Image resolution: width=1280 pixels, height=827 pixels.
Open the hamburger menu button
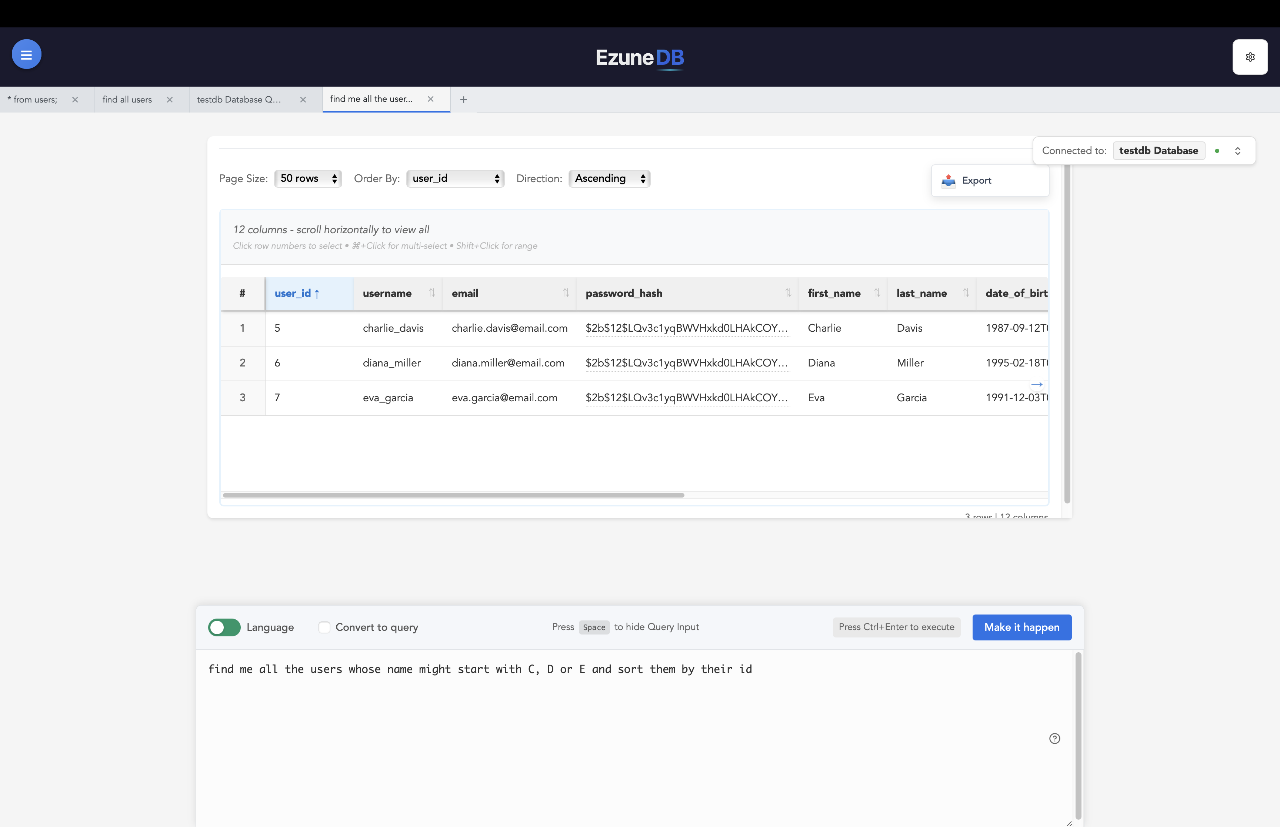point(26,54)
